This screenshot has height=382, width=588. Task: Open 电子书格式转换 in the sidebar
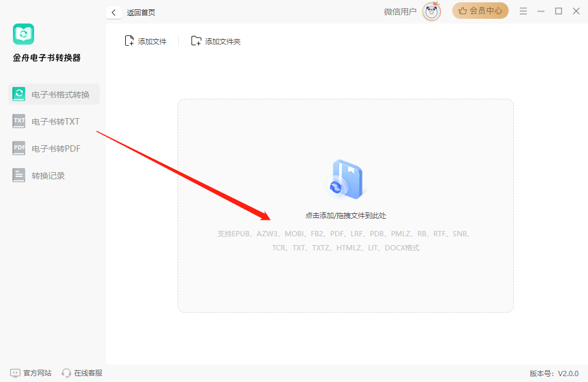(54, 94)
